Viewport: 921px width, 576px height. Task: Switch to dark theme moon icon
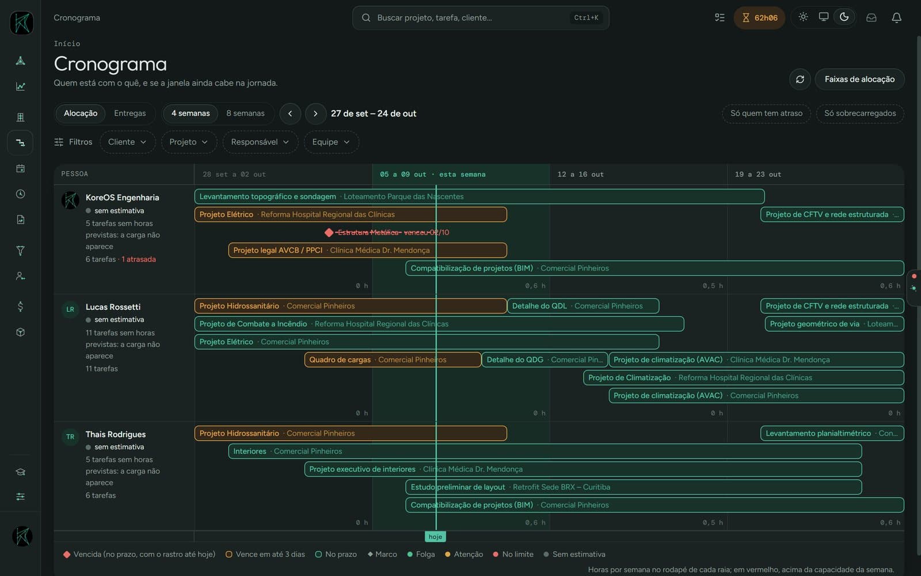pyautogui.click(x=844, y=17)
